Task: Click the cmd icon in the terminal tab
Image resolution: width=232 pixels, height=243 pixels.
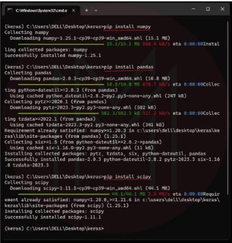Action: coord(10,10)
